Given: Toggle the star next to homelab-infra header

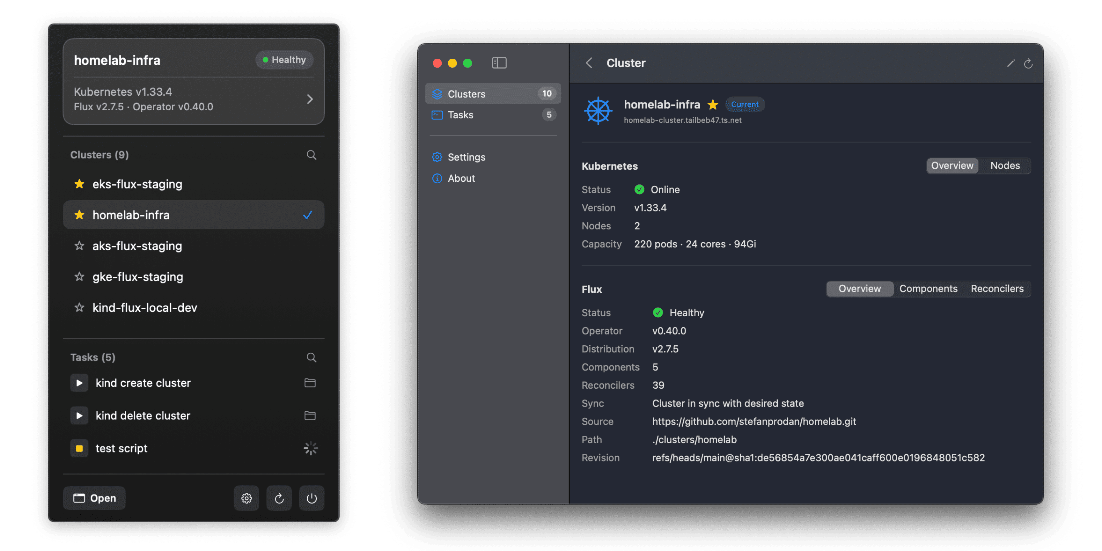Looking at the screenshot, I should (x=713, y=104).
